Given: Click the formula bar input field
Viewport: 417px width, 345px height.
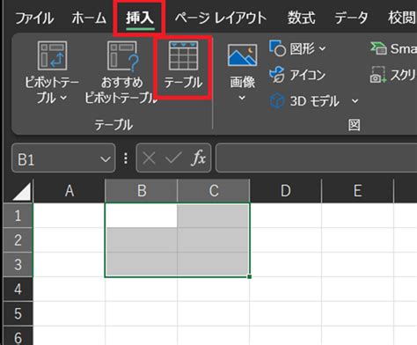Looking at the screenshot, I should coord(316,158).
